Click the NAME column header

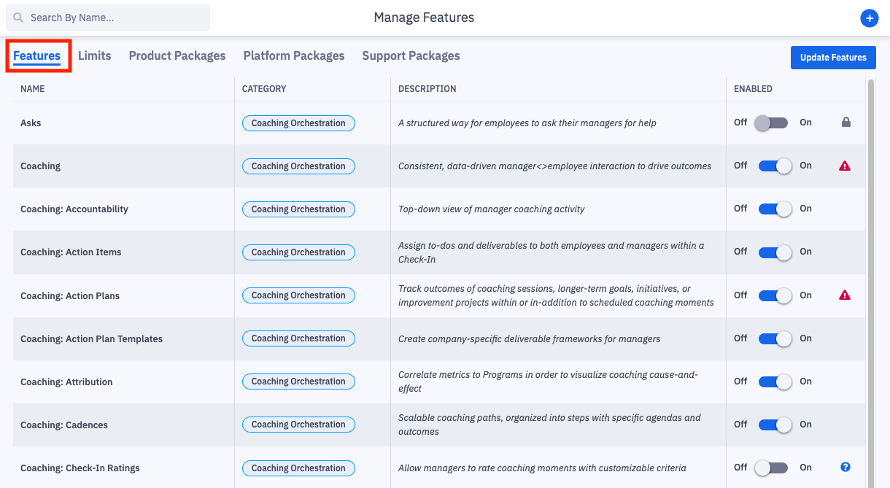point(33,89)
